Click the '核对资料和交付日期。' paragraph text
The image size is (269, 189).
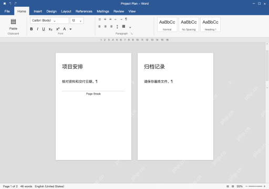click(x=79, y=81)
